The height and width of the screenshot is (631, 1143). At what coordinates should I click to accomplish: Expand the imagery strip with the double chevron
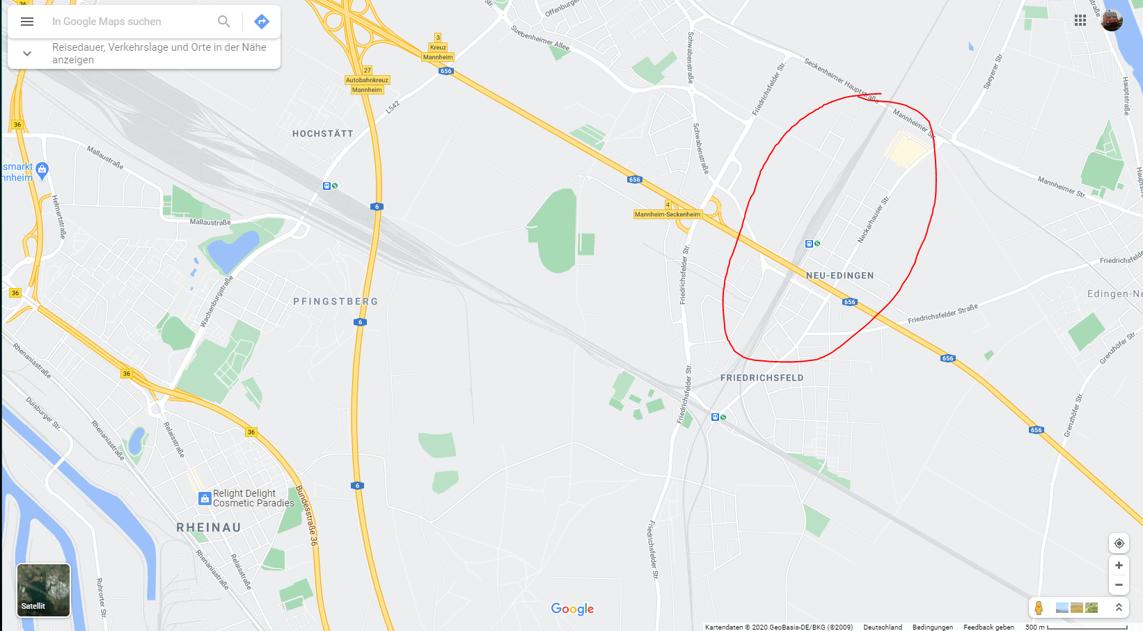[x=1119, y=607]
